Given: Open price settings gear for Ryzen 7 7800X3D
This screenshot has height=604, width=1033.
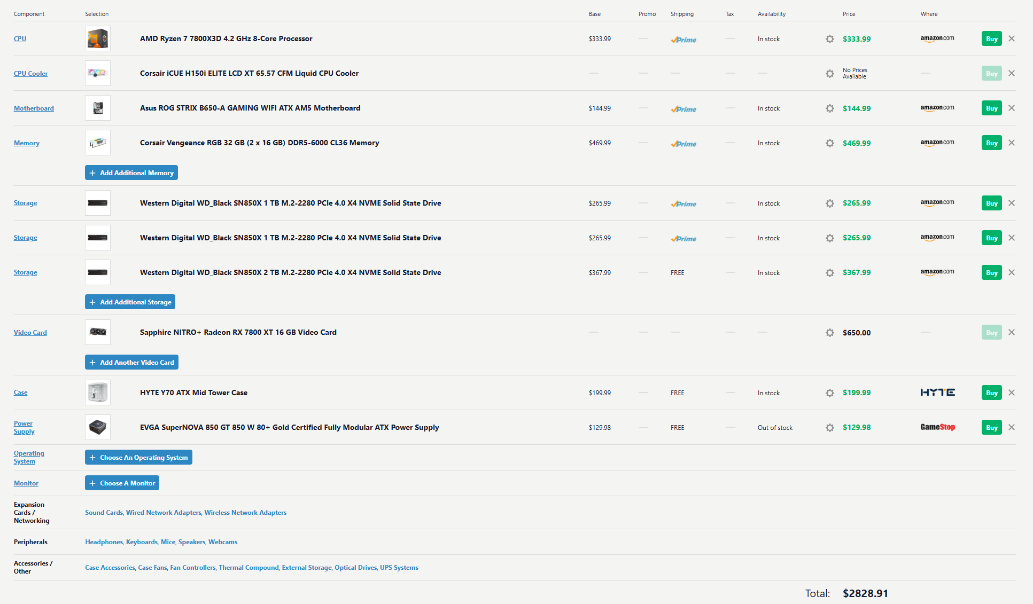Looking at the screenshot, I should pyautogui.click(x=829, y=39).
